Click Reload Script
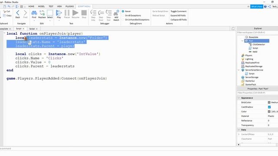 tap(159, 16)
